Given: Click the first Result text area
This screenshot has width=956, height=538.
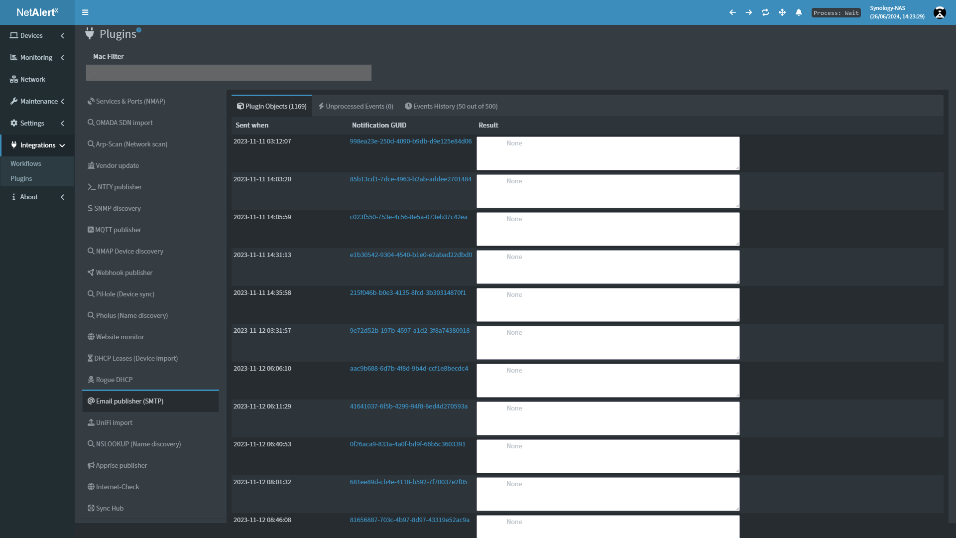Looking at the screenshot, I should click(x=607, y=153).
